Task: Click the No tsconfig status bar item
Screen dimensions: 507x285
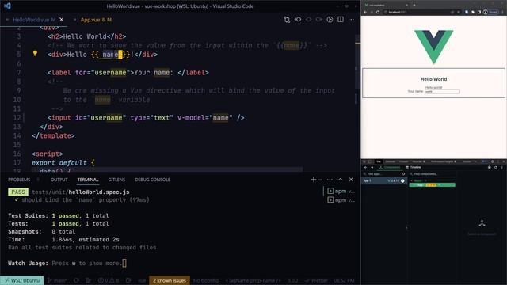Action: click(206, 280)
